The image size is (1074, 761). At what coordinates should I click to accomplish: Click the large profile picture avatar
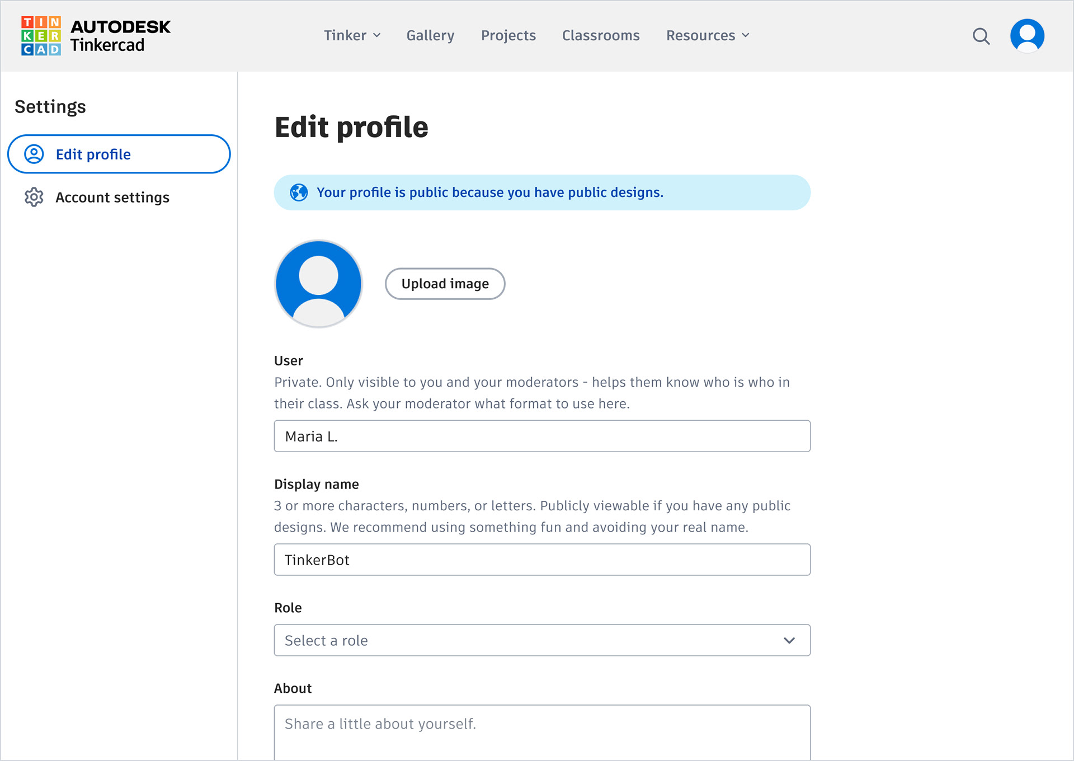[x=318, y=284]
